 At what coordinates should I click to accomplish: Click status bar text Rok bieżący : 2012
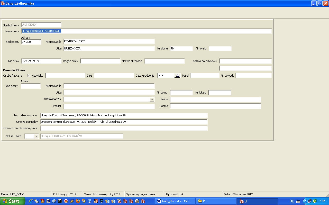pyautogui.click(x=65, y=194)
